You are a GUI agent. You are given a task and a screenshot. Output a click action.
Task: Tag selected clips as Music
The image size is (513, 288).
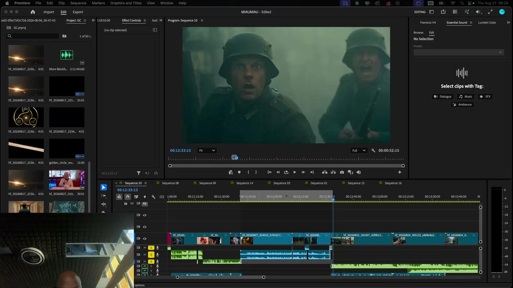[466, 96]
